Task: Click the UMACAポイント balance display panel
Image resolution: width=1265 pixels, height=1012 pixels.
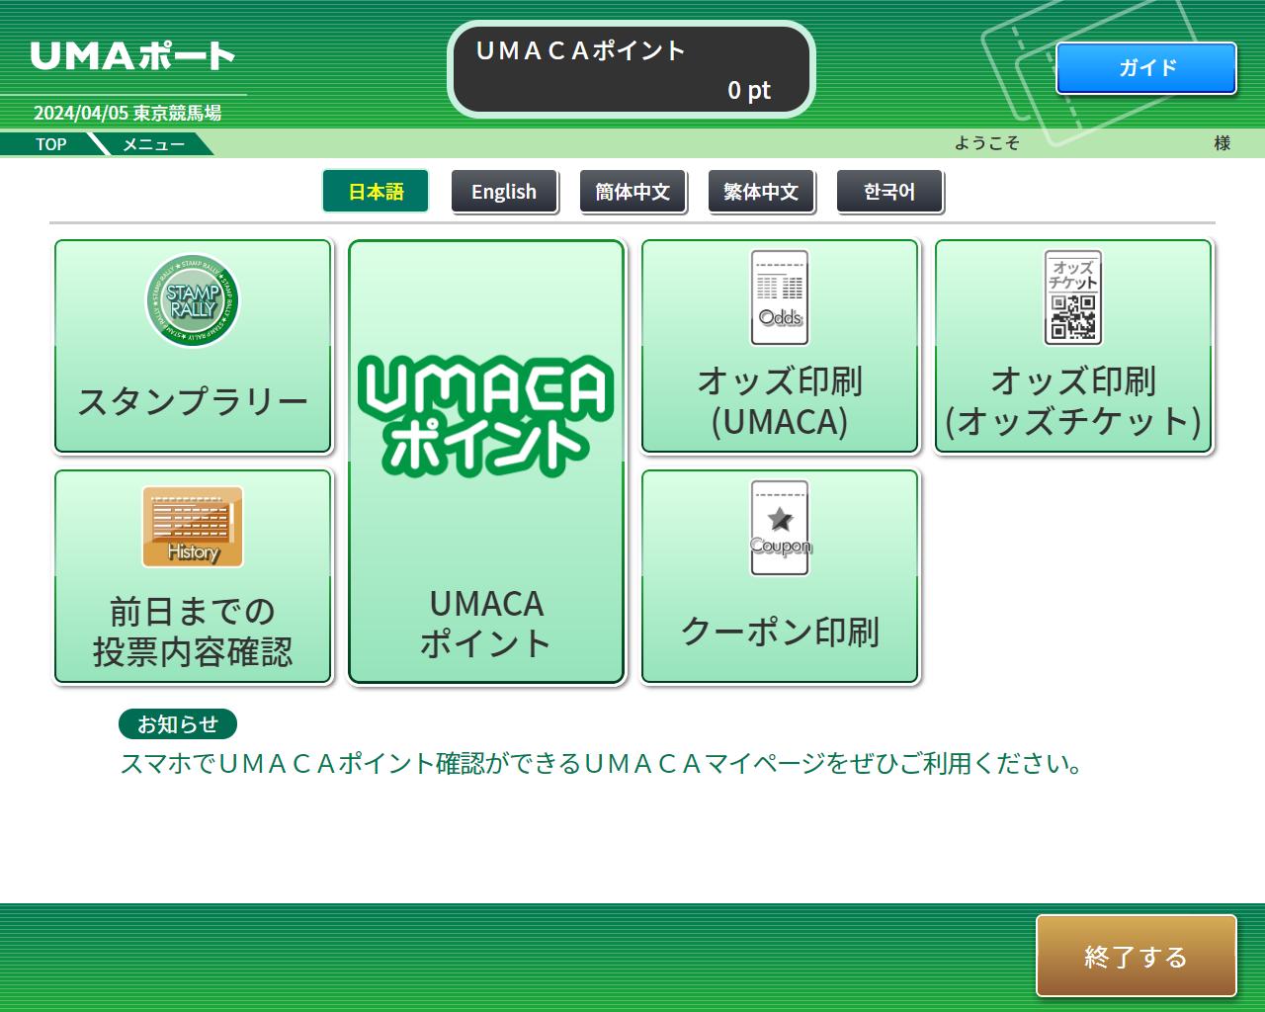Action: (632, 69)
